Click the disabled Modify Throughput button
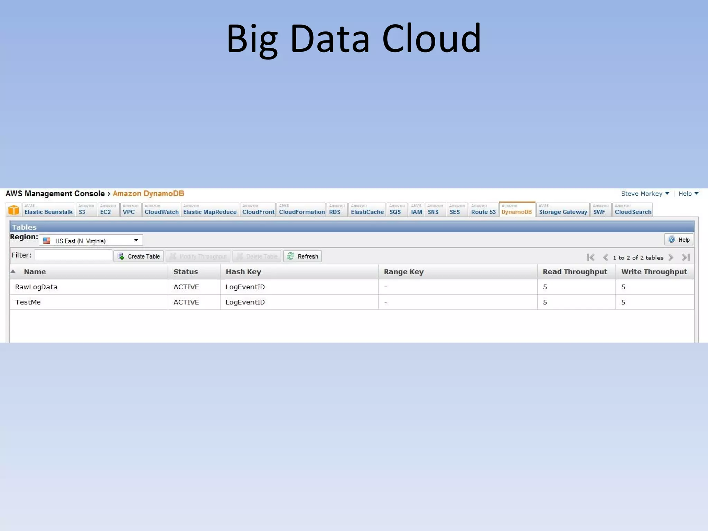 198,256
